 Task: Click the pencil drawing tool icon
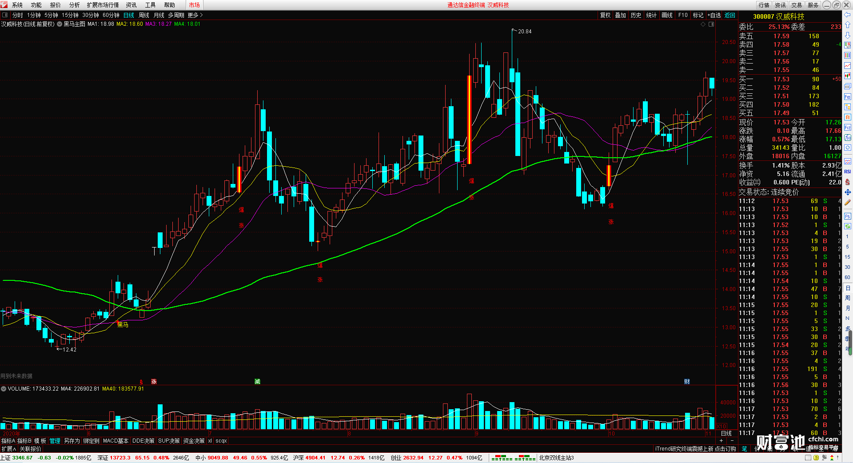pos(847,203)
